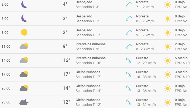Click '16 - 38 km/h' wind speed

pyautogui.click(x=146, y=77)
